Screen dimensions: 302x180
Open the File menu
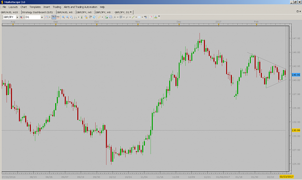[4, 7]
